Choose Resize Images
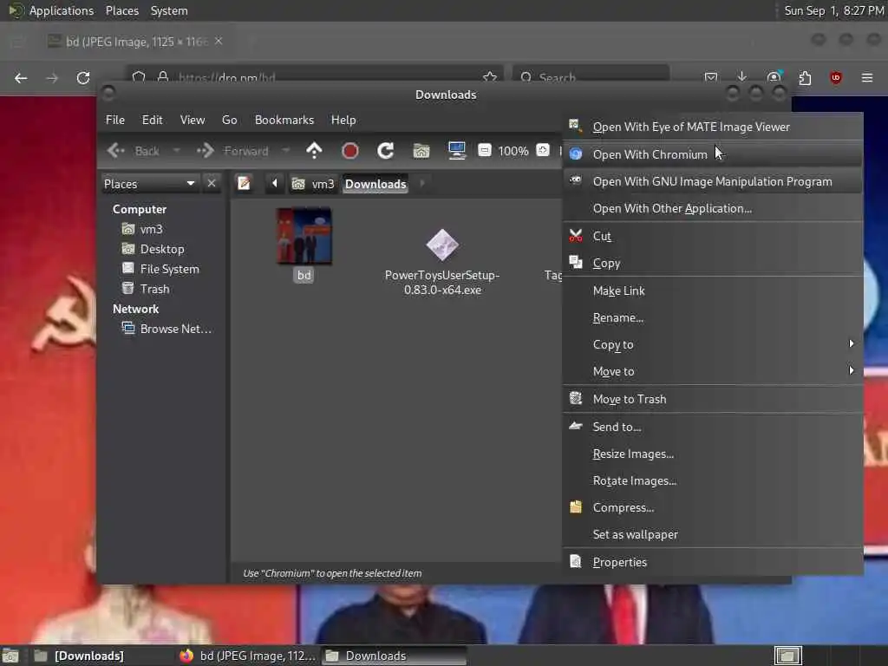Viewport: 888px width, 666px height. tap(713, 454)
